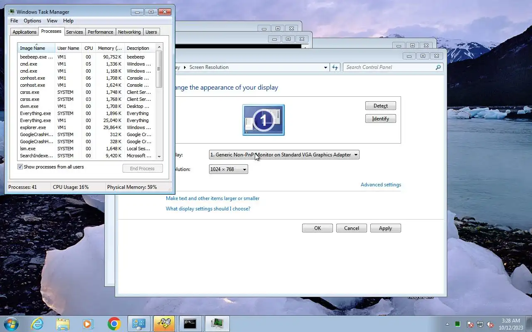
Task: Open Windows Media Player from taskbar
Action: point(88,324)
